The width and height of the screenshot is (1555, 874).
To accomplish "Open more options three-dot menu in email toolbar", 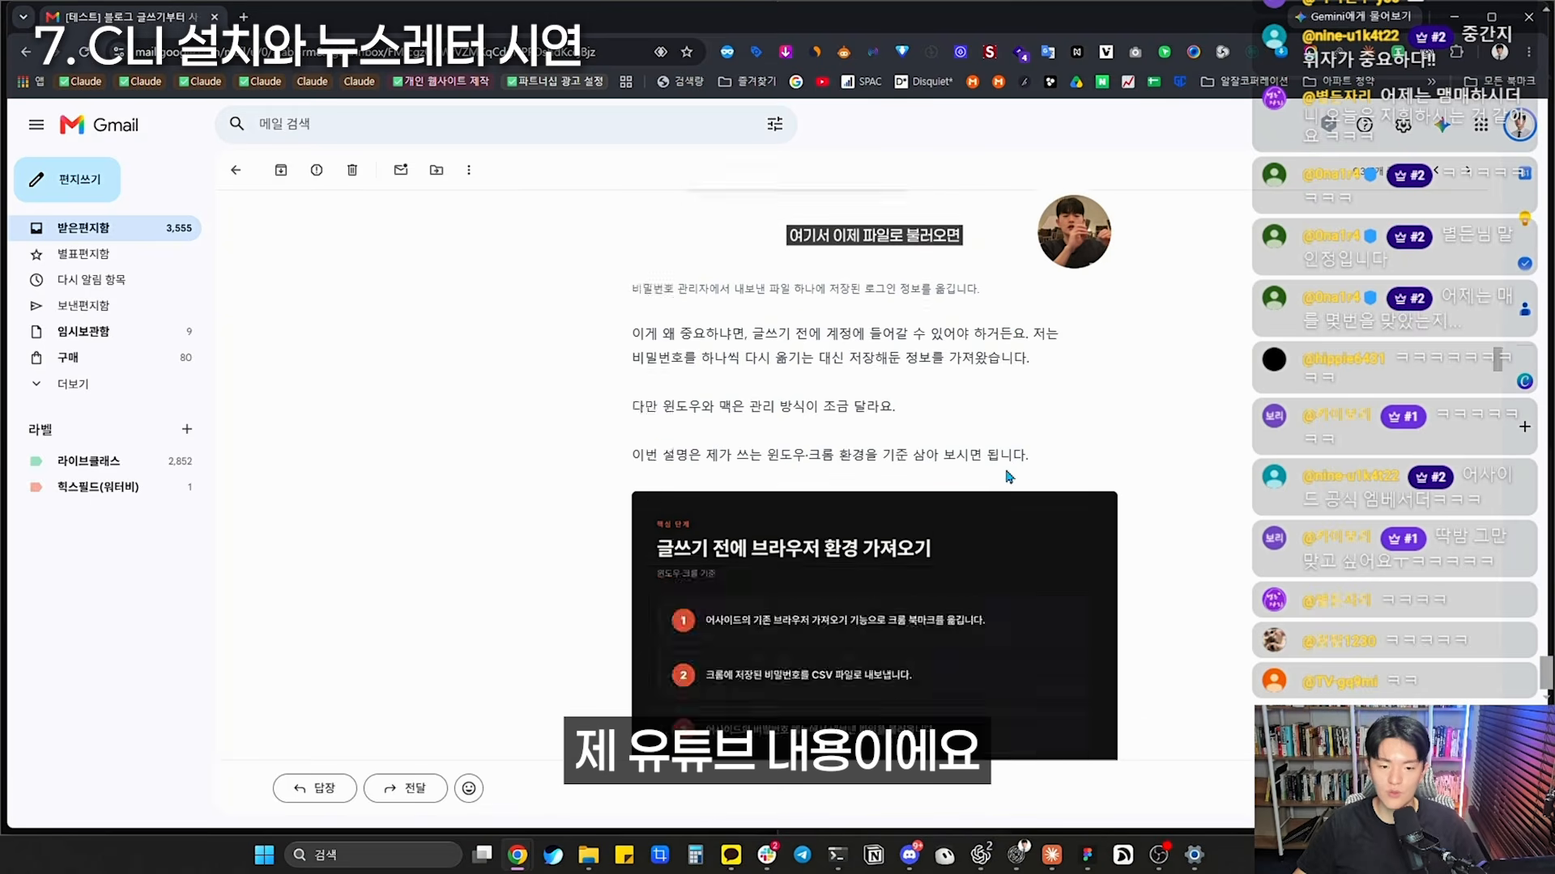I will [469, 170].
